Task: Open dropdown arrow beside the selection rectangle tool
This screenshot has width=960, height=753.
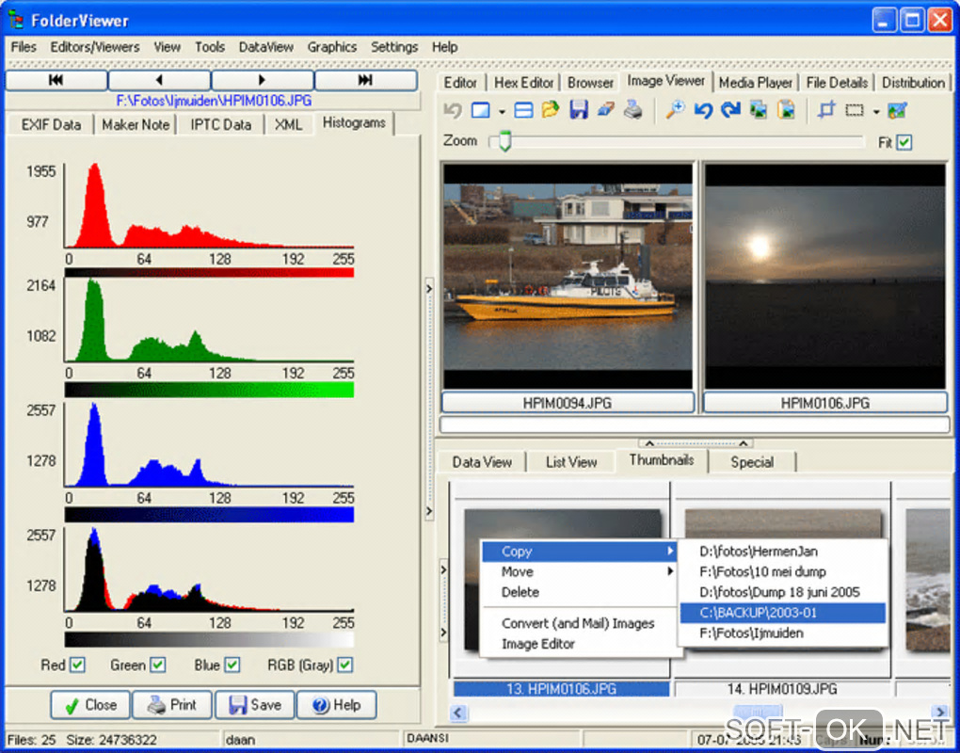Action: coord(876,111)
